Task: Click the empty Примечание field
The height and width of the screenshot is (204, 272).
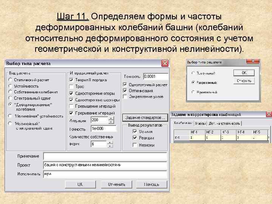Action: (105, 156)
